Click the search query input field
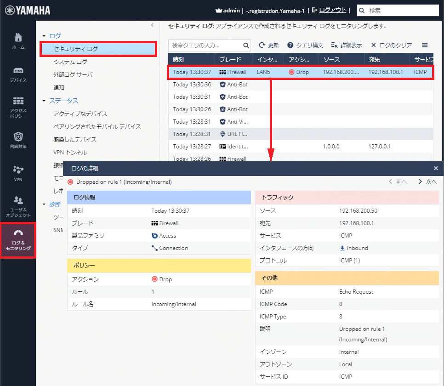This screenshot has width=444, height=386. pyautogui.click(x=205, y=45)
